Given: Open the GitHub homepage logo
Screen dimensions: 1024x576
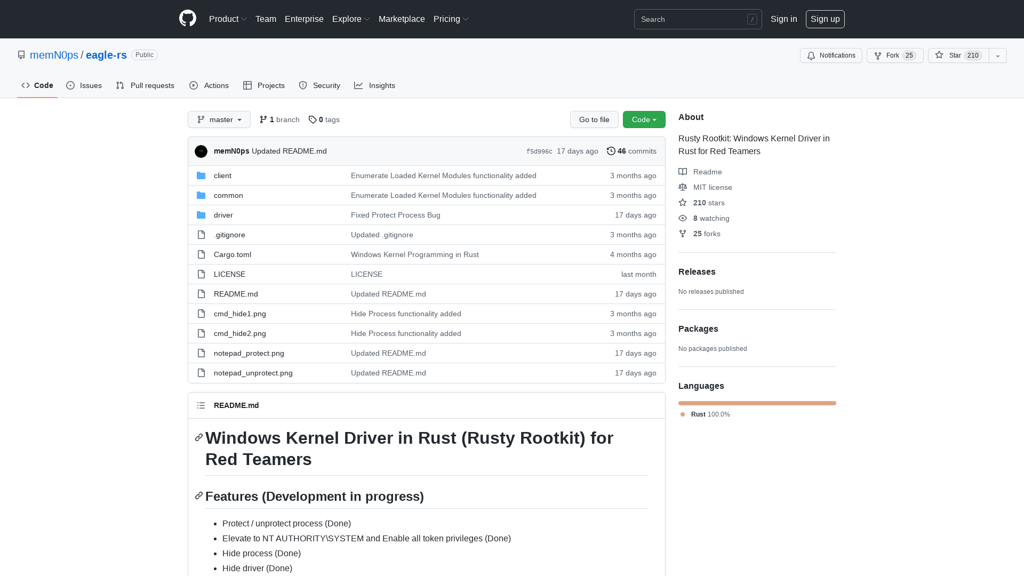Looking at the screenshot, I should tap(188, 19).
